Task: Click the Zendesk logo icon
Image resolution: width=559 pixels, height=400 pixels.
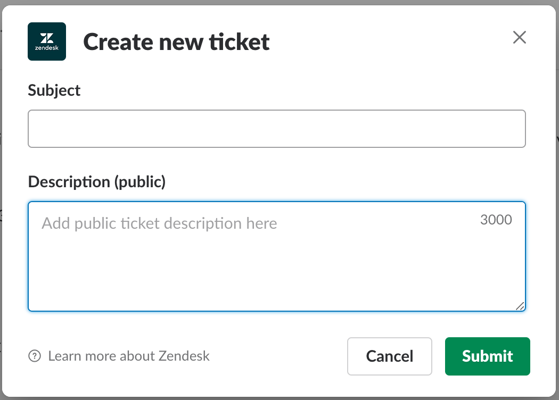Action: (x=47, y=41)
